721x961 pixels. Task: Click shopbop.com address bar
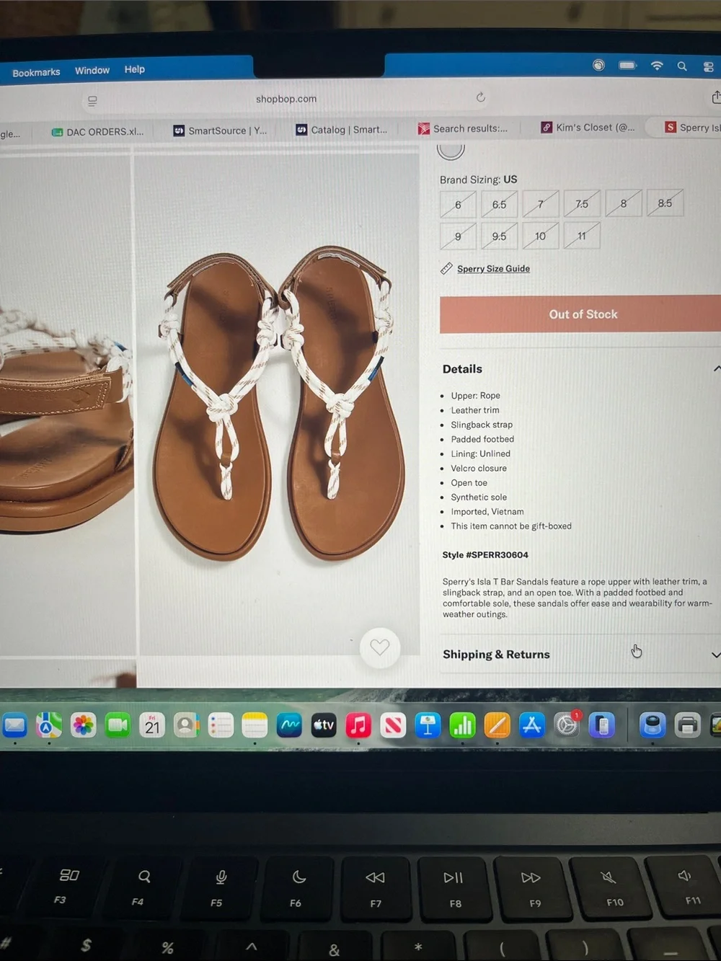click(286, 99)
